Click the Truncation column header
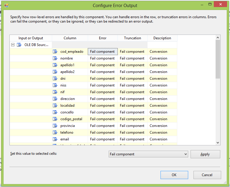The width and height of the screenshot is (230, 187). [132, 38]
